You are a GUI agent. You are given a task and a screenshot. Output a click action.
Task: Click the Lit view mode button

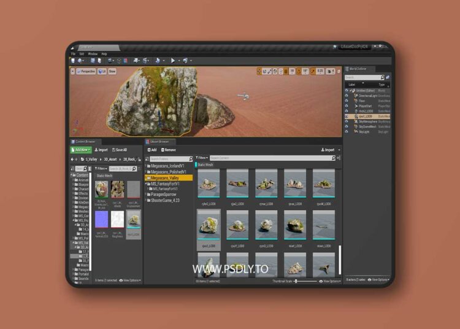[x=102, y=71]
